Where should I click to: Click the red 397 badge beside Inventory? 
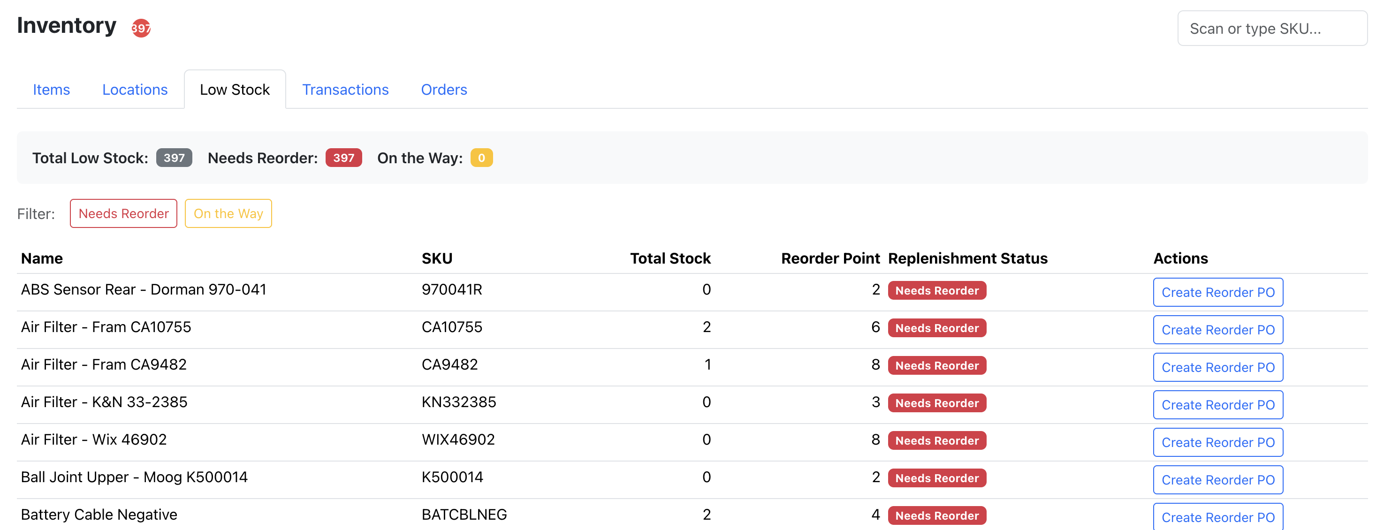141,28
